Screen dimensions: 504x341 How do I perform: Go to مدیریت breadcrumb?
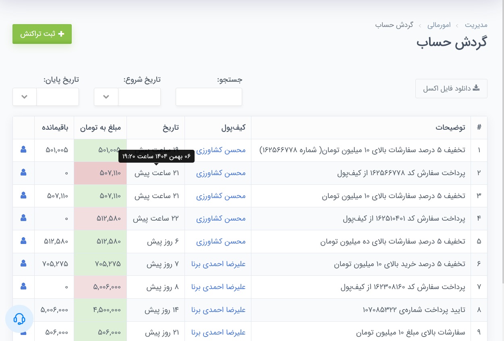[476, 25]
